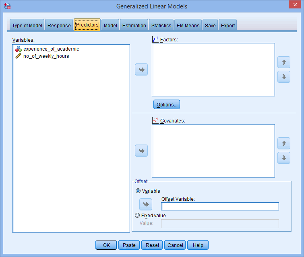Click the Paste button
Viewport: 304px width, 257px height.
point(129,245)
